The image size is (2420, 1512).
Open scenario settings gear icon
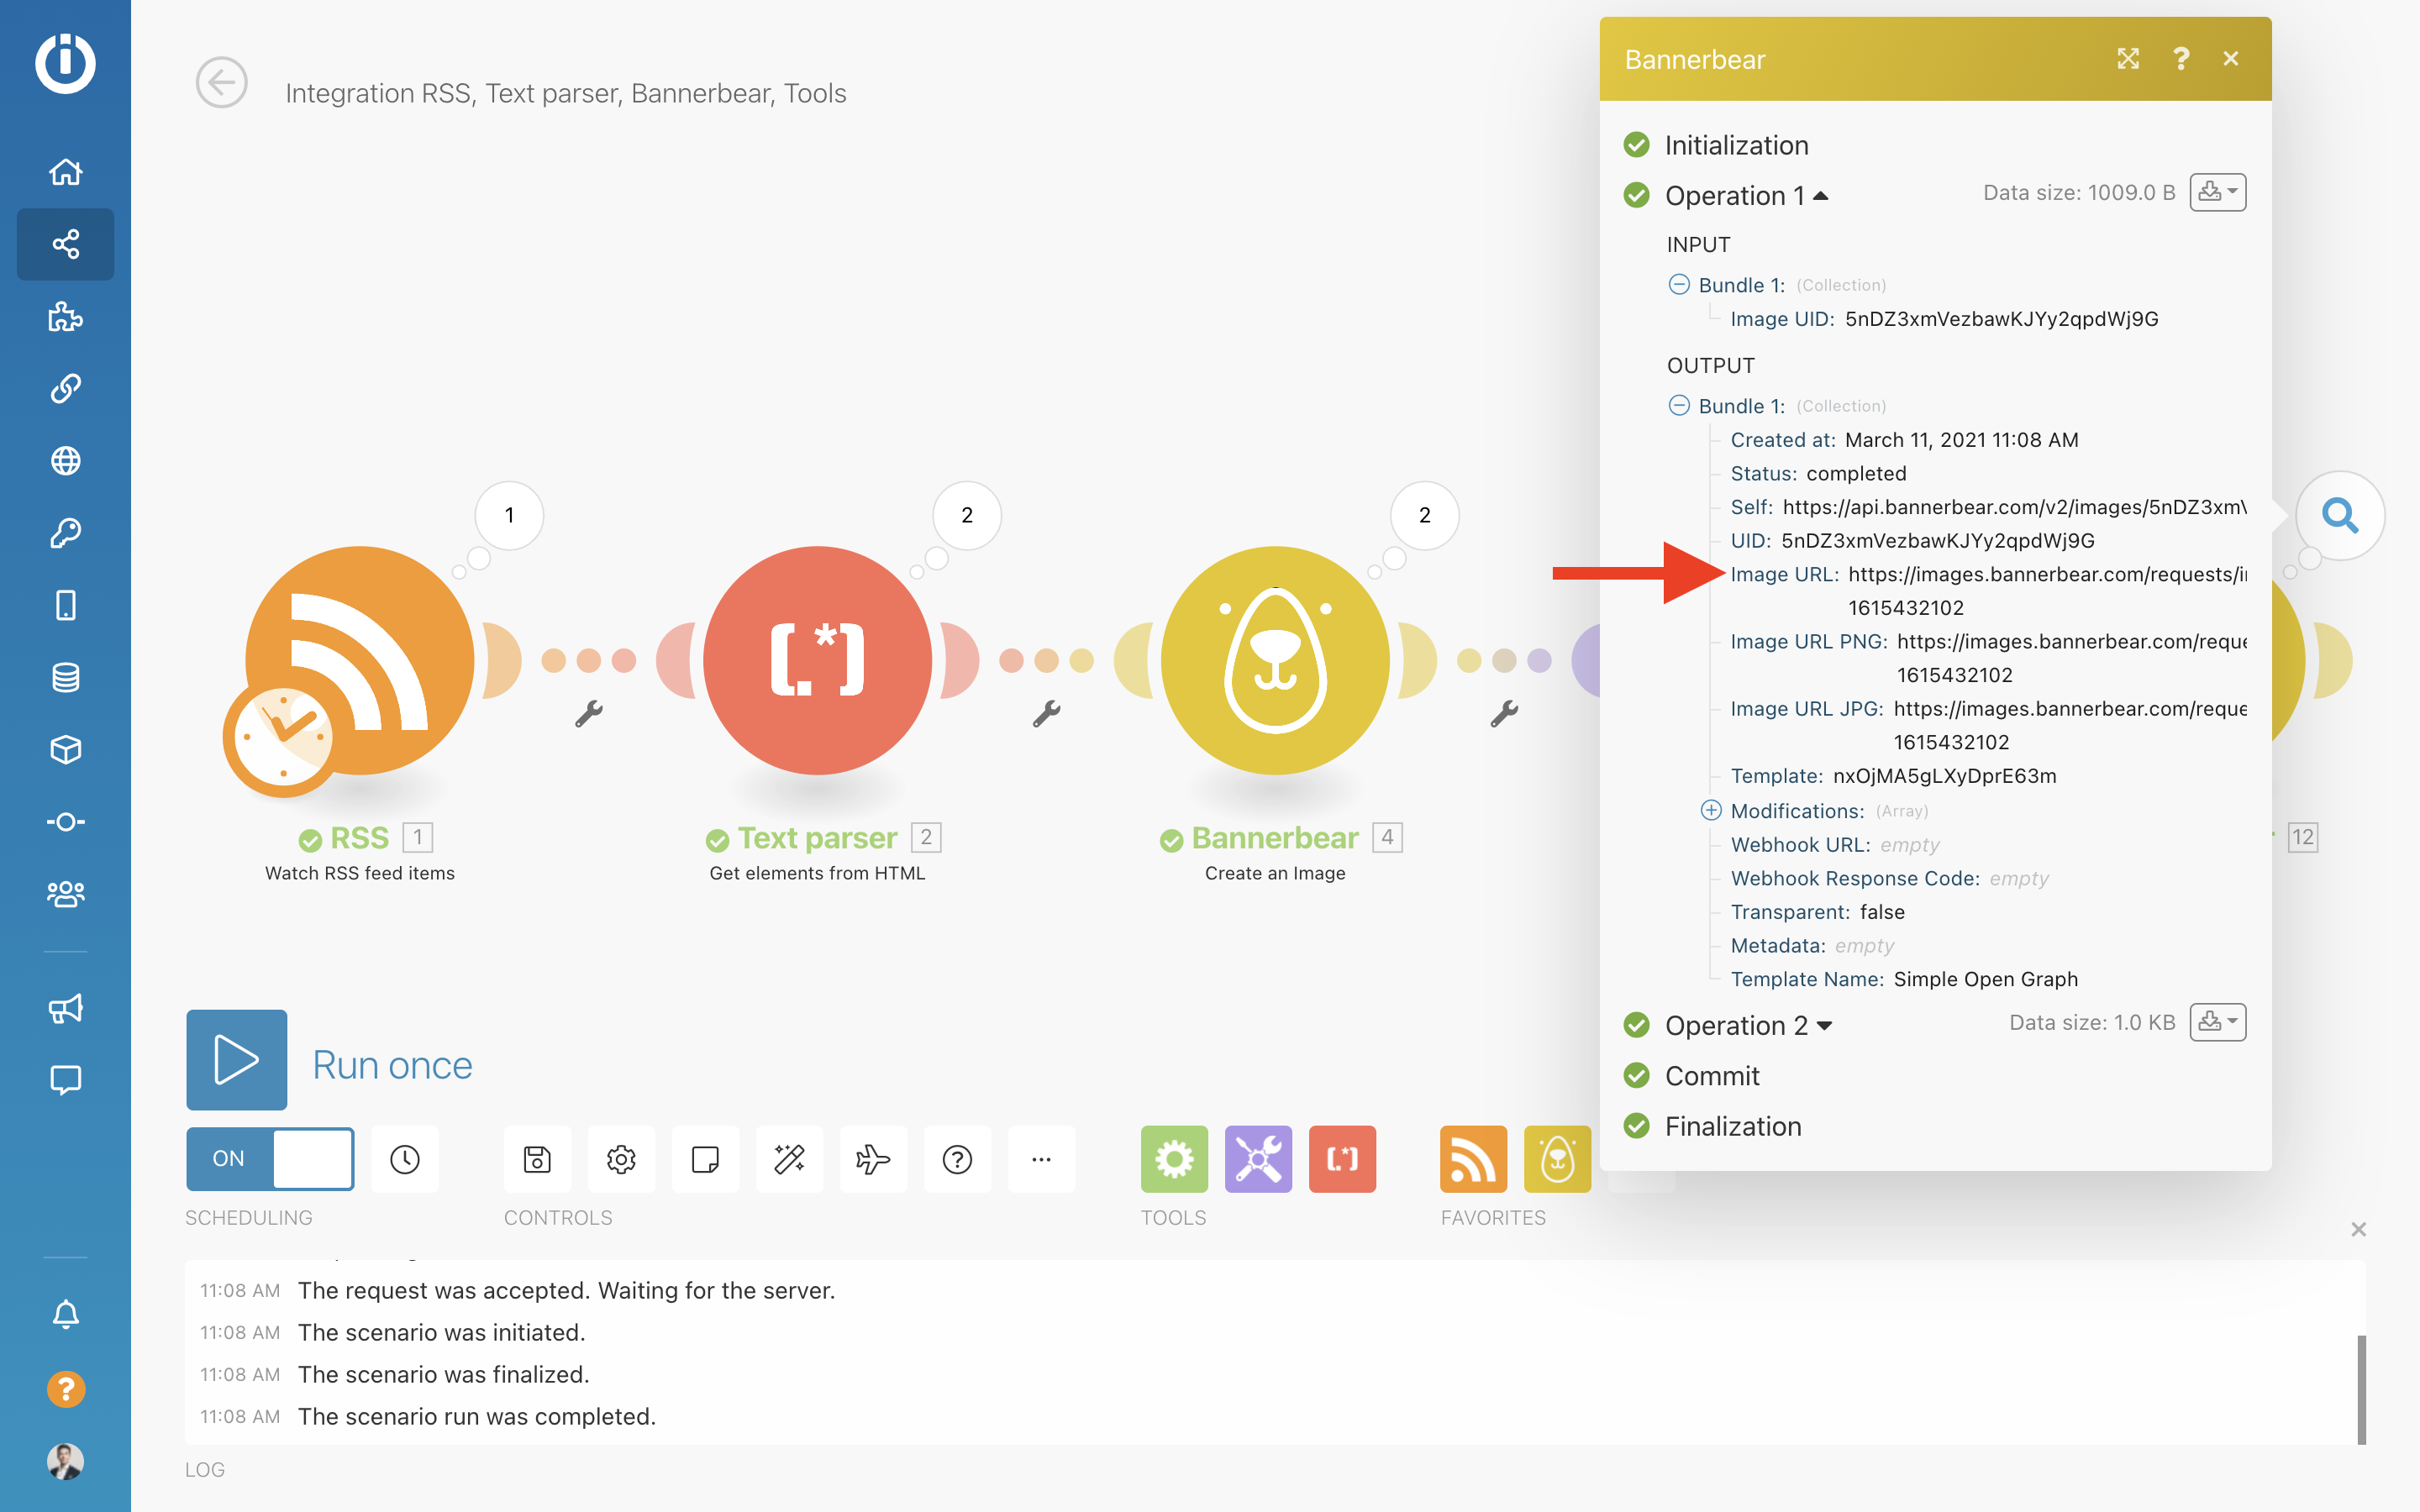tap(621, 1159)
